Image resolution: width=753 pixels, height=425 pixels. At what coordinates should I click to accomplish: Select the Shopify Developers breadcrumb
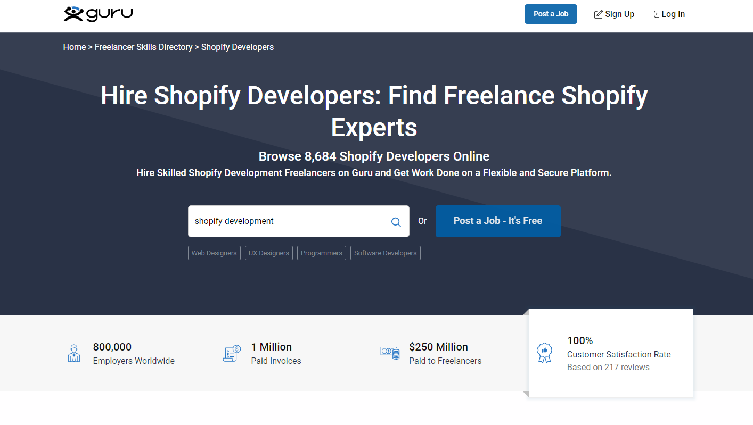(x=237, y=47)
